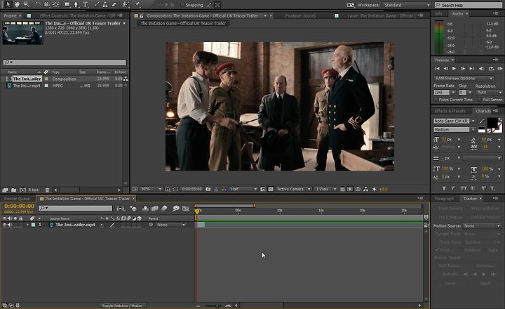The height and width of the screenshot is (309, 505).
Task: Jump to first frame in the Preview panel
Action: click(x=437, y=68)
